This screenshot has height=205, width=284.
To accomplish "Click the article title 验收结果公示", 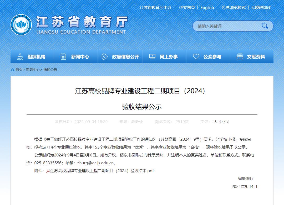I will (142, 107).
